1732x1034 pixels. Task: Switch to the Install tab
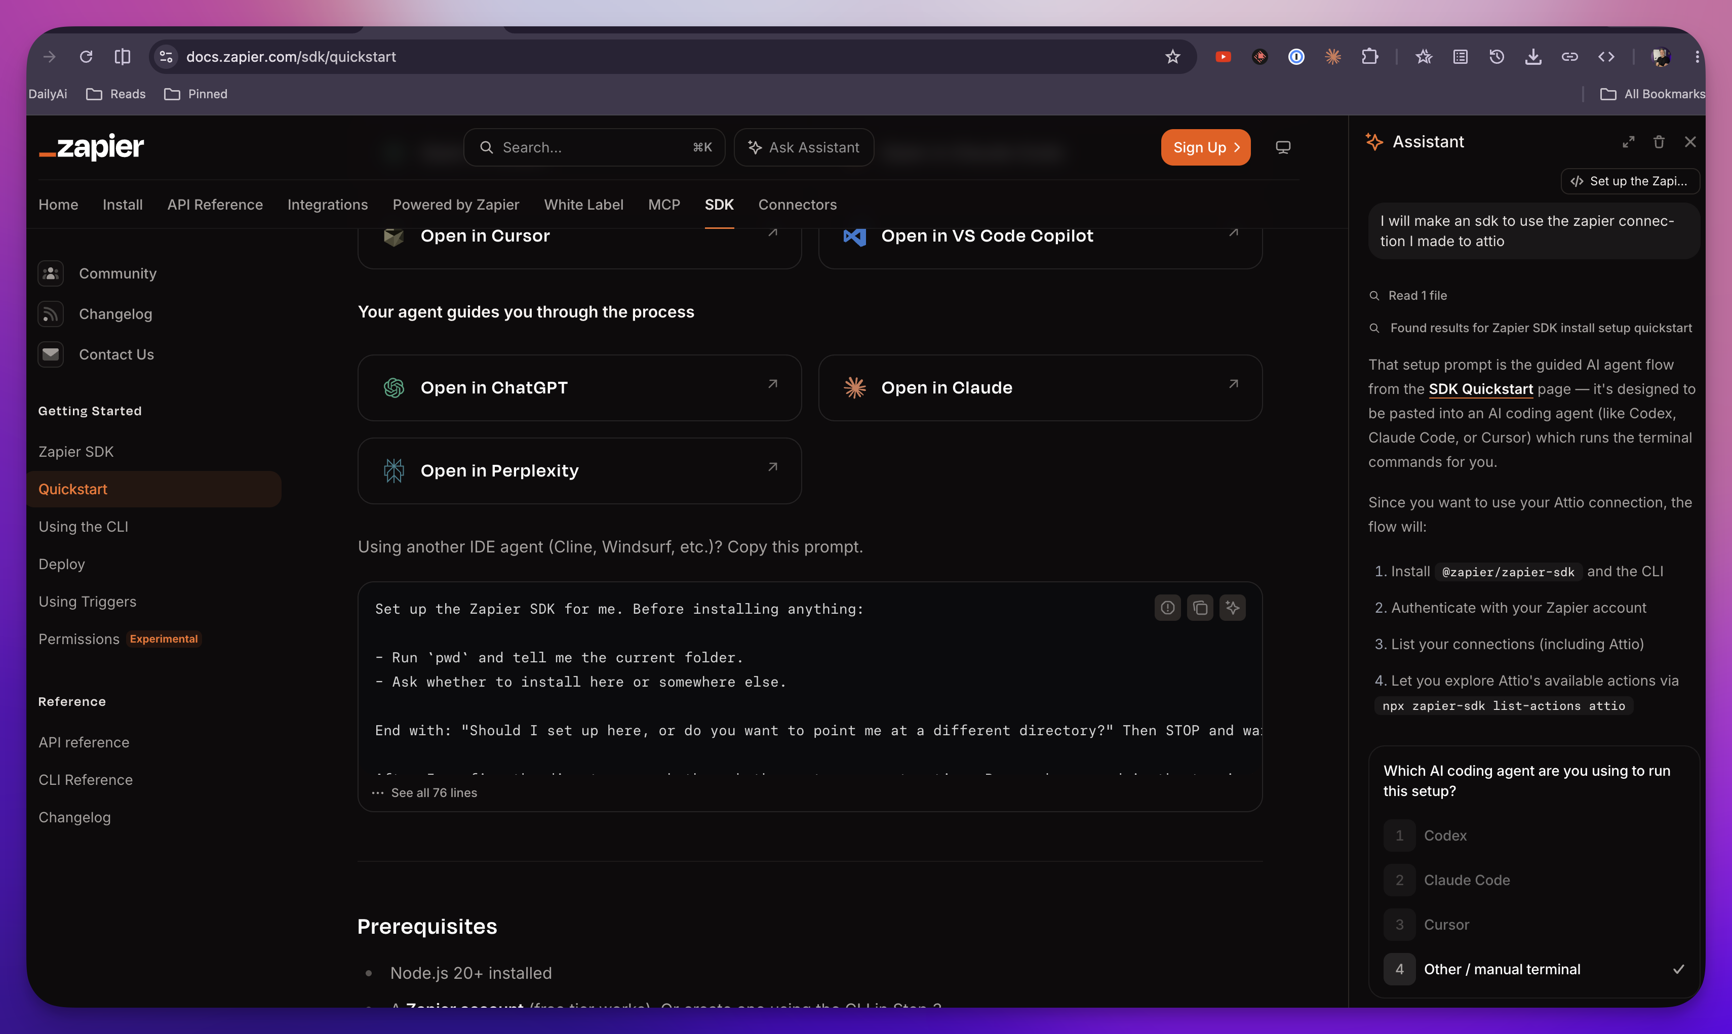click(x=123, y=205)
